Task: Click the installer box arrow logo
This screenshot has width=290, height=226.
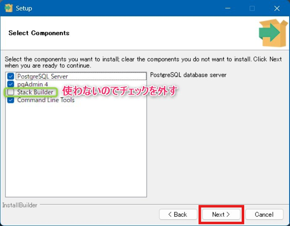Action: pyautogui.click(x=273, y=33)
